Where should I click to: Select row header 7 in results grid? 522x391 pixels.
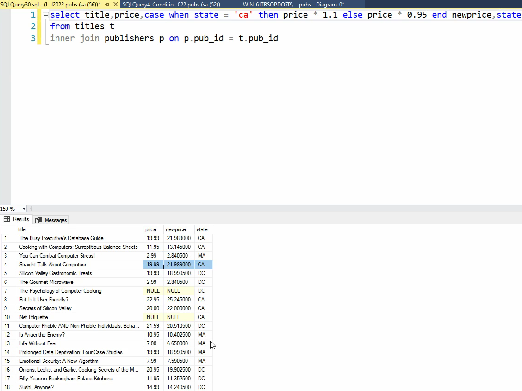9,291
